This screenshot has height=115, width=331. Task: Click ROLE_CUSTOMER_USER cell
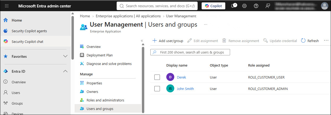[266, 77]
